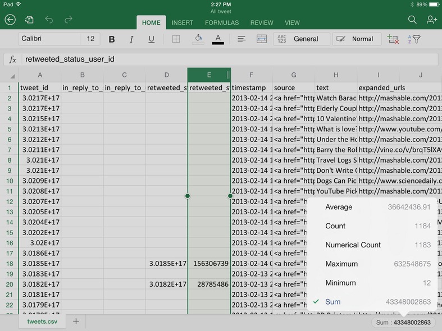Screen dimensions: 442x331
Task: Tap the Sum summary button in status bar
Action: pyautogui.click(x=403, y=323)
